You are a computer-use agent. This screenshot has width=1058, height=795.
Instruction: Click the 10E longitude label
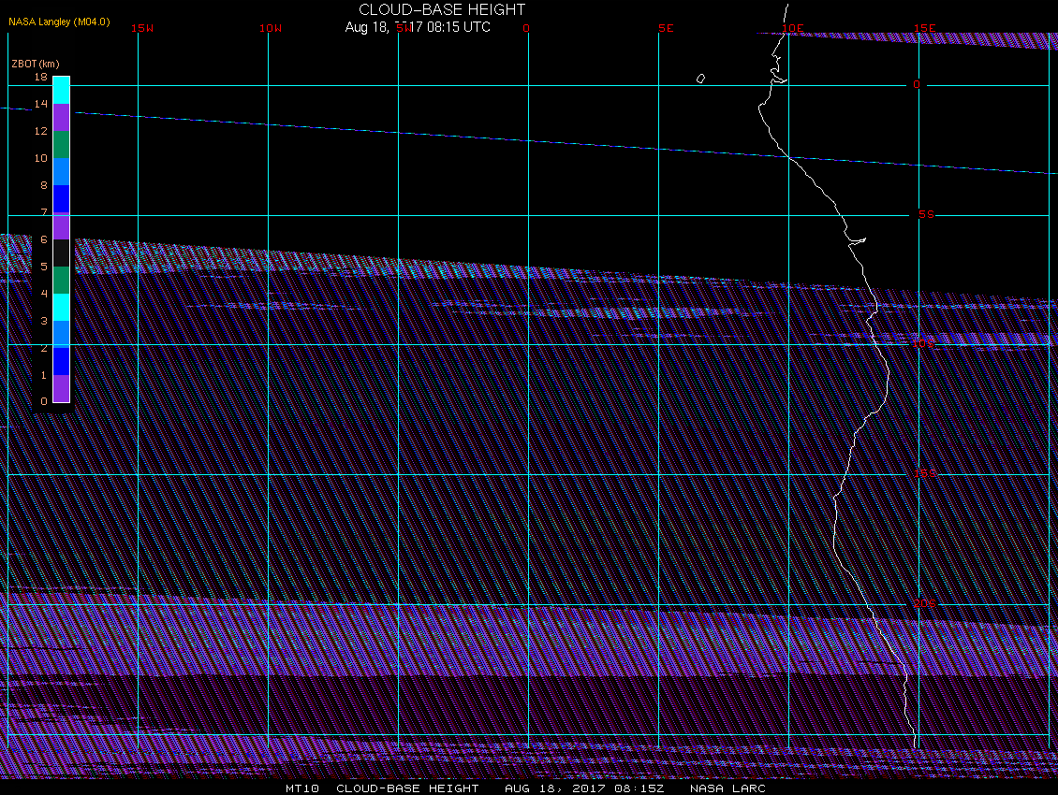[793, 28]
